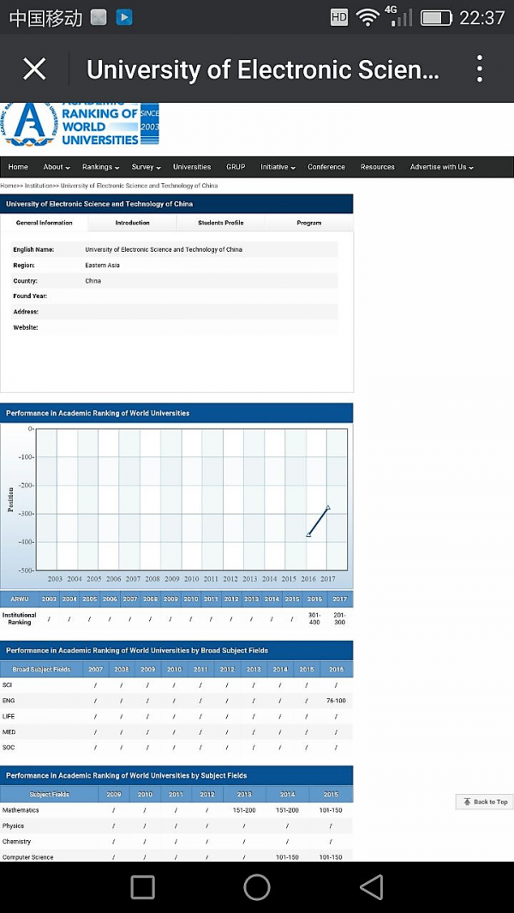This screenshot has height=913, width=514.
Task: Open recent apps with square button
Action: [x=142, y=887]
